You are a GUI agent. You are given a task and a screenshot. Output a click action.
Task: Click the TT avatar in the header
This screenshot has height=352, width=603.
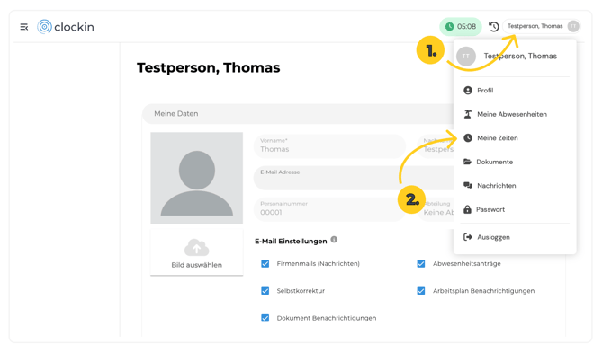[x=573, y=26]
